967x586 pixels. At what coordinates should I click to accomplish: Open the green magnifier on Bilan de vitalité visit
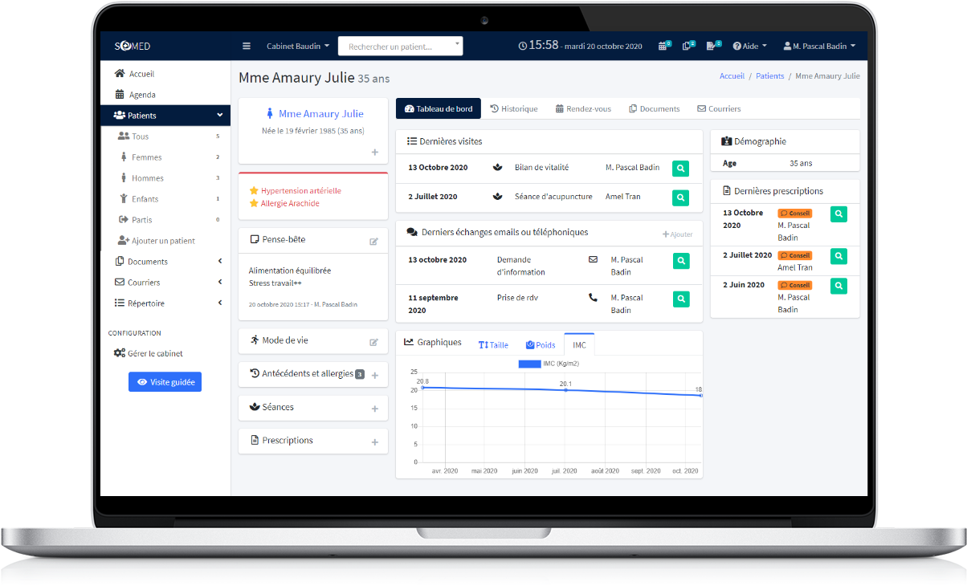[680, 169]
